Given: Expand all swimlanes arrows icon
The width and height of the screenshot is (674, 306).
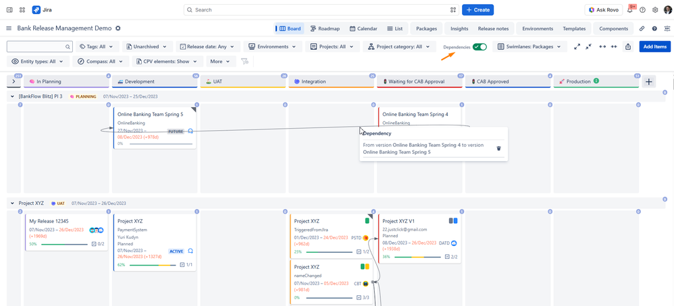Looking at the screenshot, I should 577,47.
